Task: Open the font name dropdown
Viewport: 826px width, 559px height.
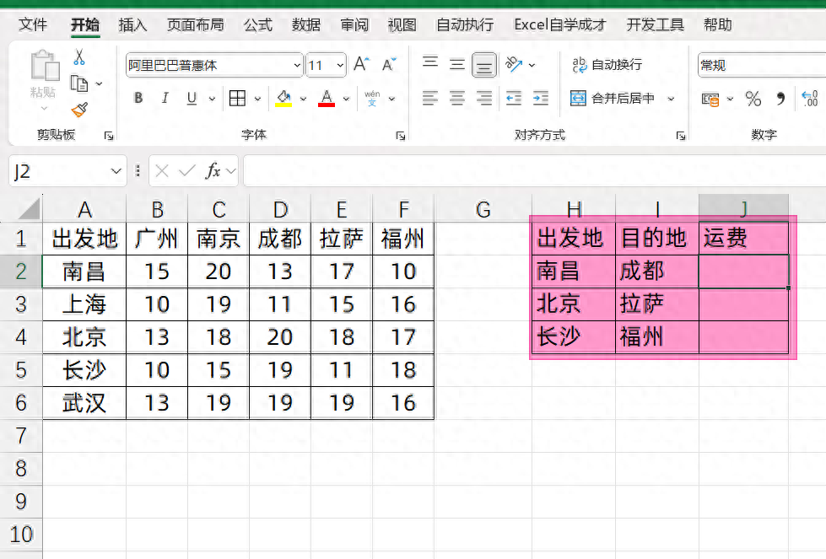Action: [297, 65]
